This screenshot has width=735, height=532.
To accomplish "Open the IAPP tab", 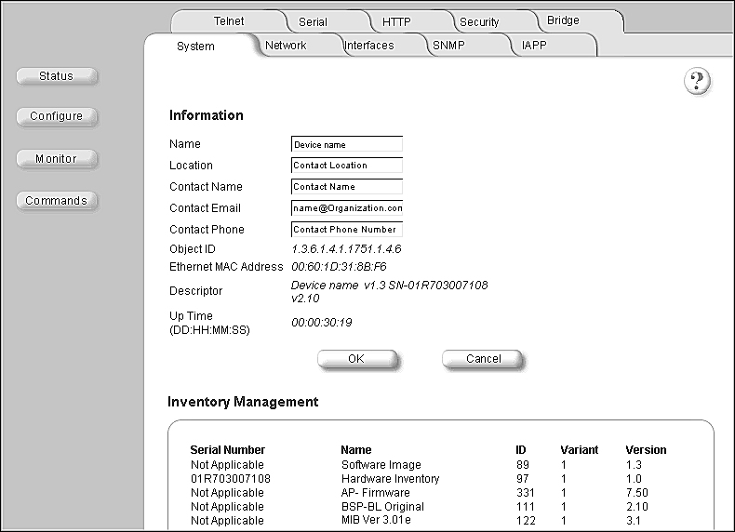I will click(x=535, y=46).
